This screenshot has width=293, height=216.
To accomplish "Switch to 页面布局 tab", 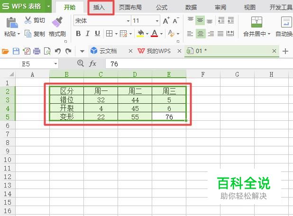I will coord(130,8).
